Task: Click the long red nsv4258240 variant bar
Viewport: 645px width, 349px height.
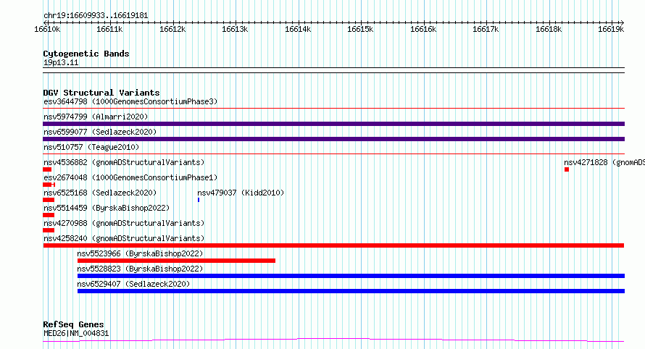Action: 333,245
